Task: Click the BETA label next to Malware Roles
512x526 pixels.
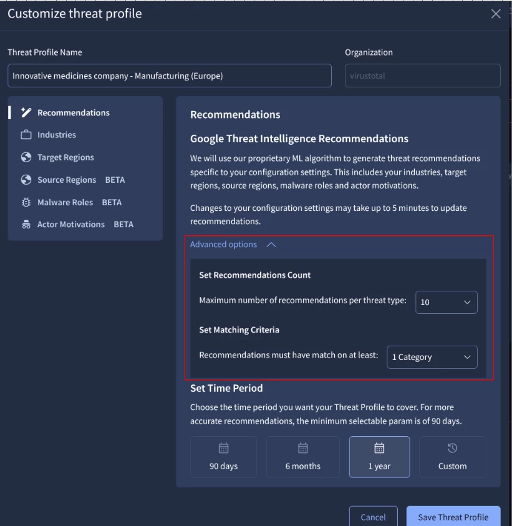Action: (112, 202)
